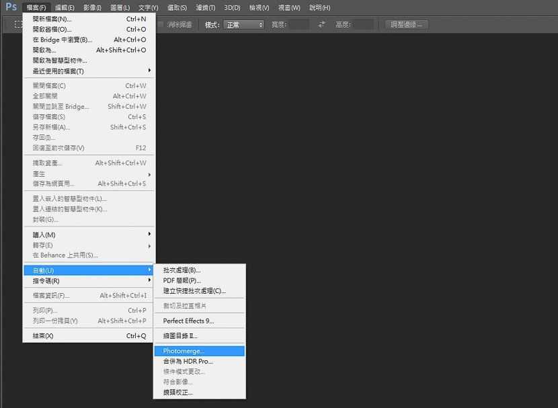558x408 pixels.
Task: Open the 濾鏡(T) menu in menu bar
Action: pyautogui.click(x=205, y=7)
